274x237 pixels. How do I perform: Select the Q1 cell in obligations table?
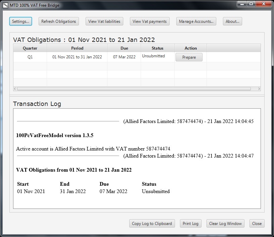(x=30, y=57)
